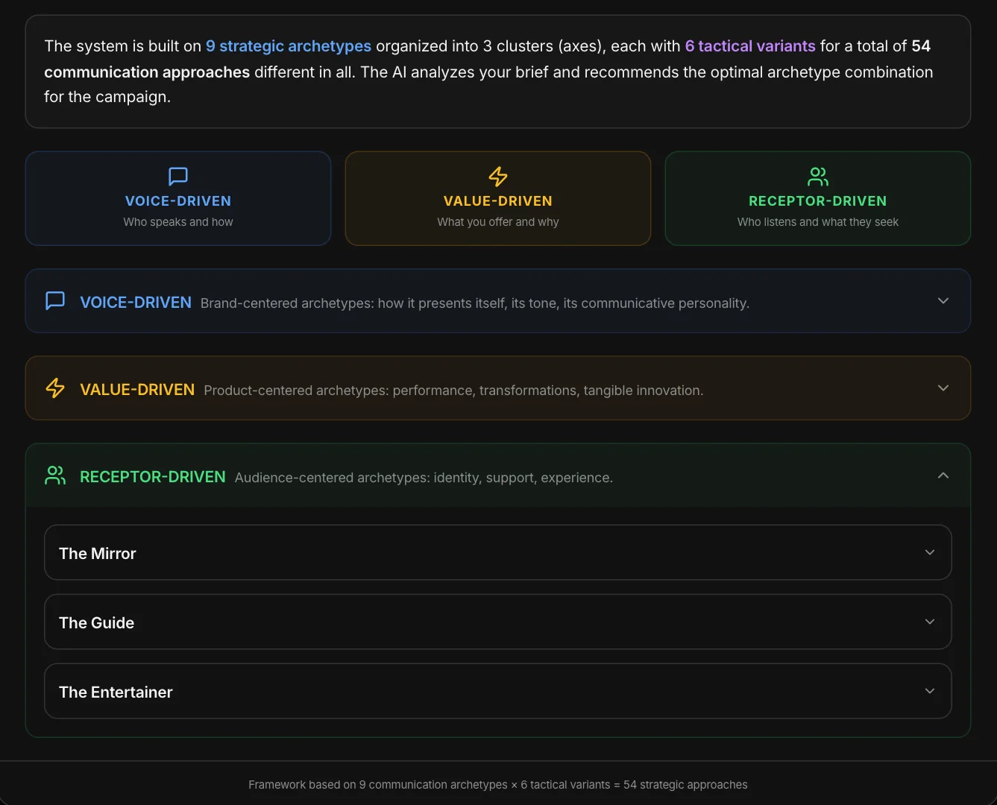Click 'Product-centered archetypes' description text
Viewport: 997px width, 805px height.
[453, 391]
